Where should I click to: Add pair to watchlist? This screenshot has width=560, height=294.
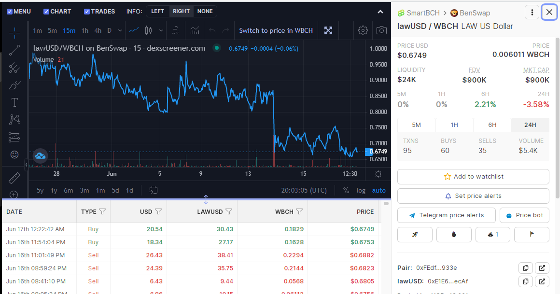[x=473, y=177]
